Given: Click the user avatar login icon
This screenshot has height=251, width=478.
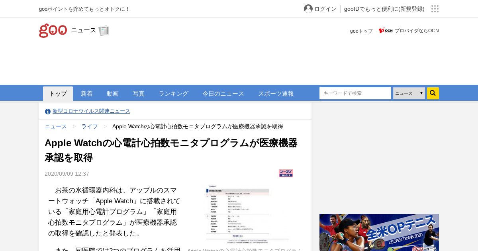Looking at the screenshot, I should (308, 9).
